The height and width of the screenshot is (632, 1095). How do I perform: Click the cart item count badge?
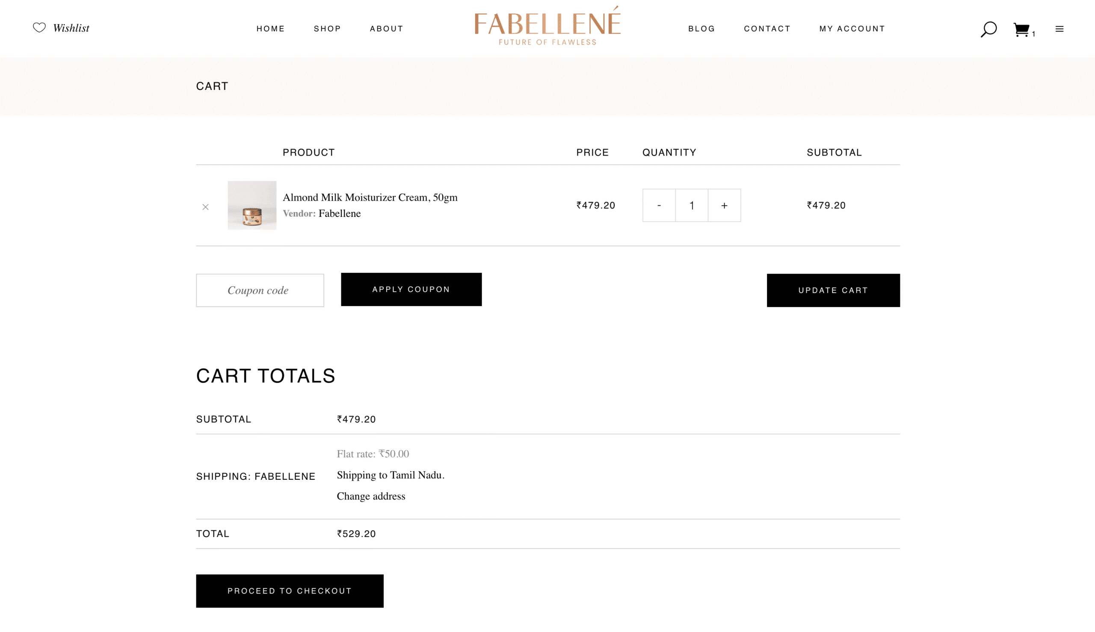1034,34
